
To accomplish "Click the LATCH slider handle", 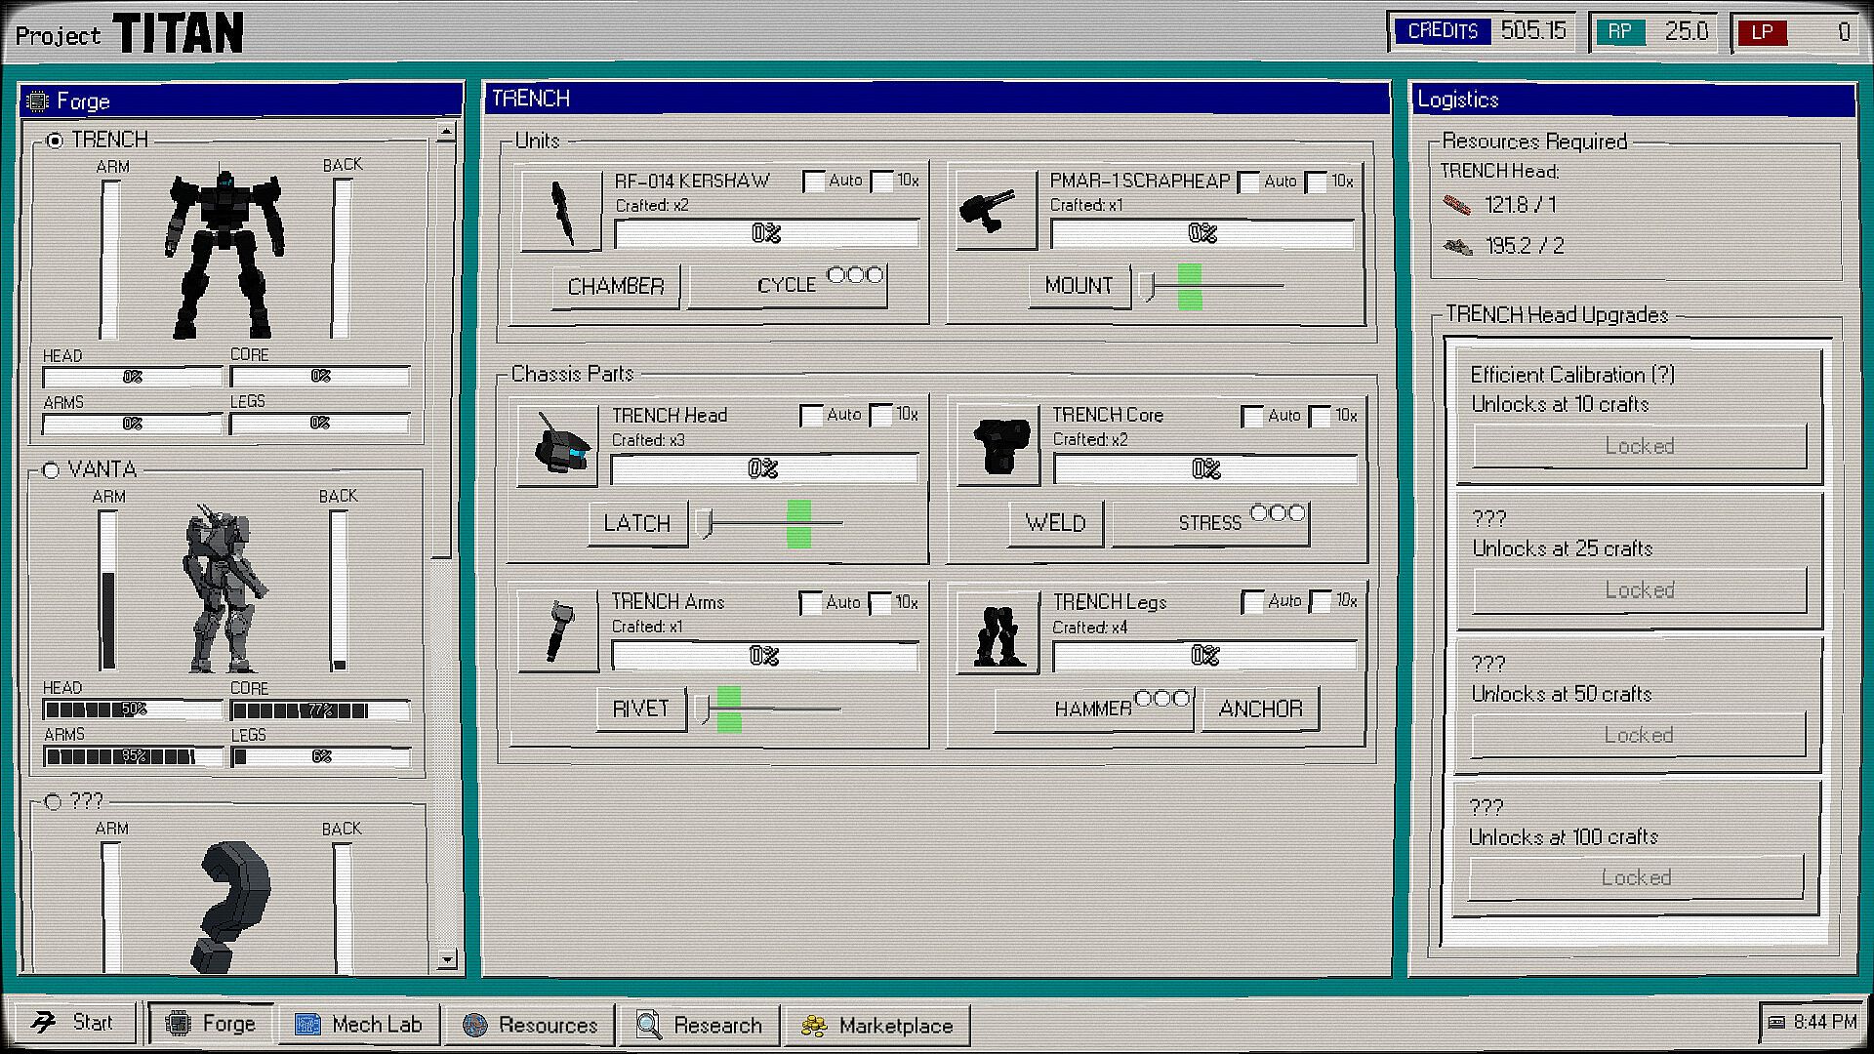I will 704,523.
